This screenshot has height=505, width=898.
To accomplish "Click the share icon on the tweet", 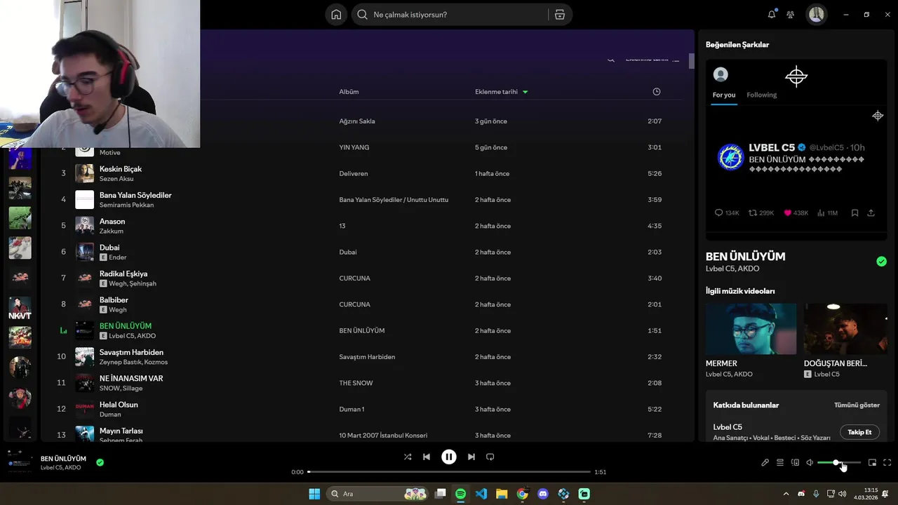I will tap(871, 213).
